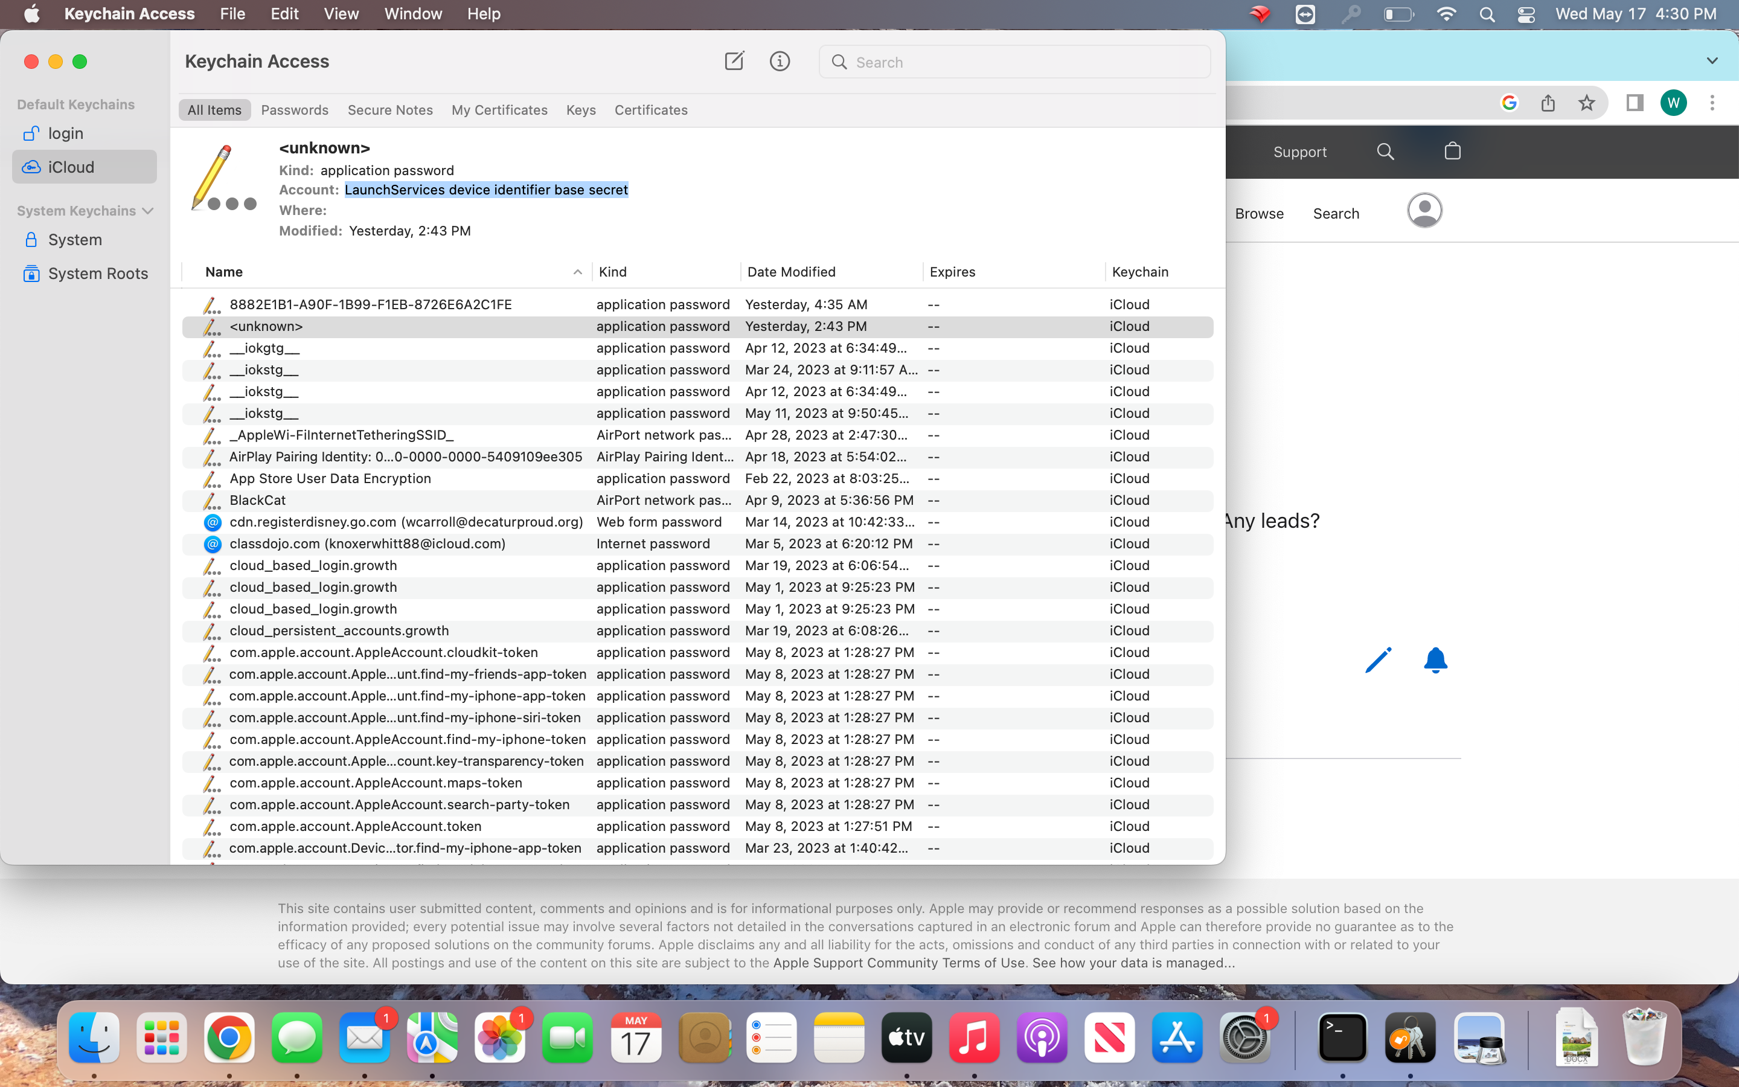
Task: Switch to the My Certificates tab
Action: tap(499, 109)
